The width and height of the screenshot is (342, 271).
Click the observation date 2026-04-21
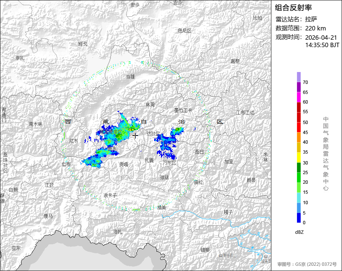coord(321,37)
